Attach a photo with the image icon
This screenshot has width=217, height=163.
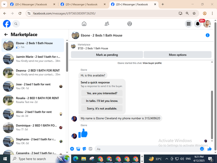point(78,149)
